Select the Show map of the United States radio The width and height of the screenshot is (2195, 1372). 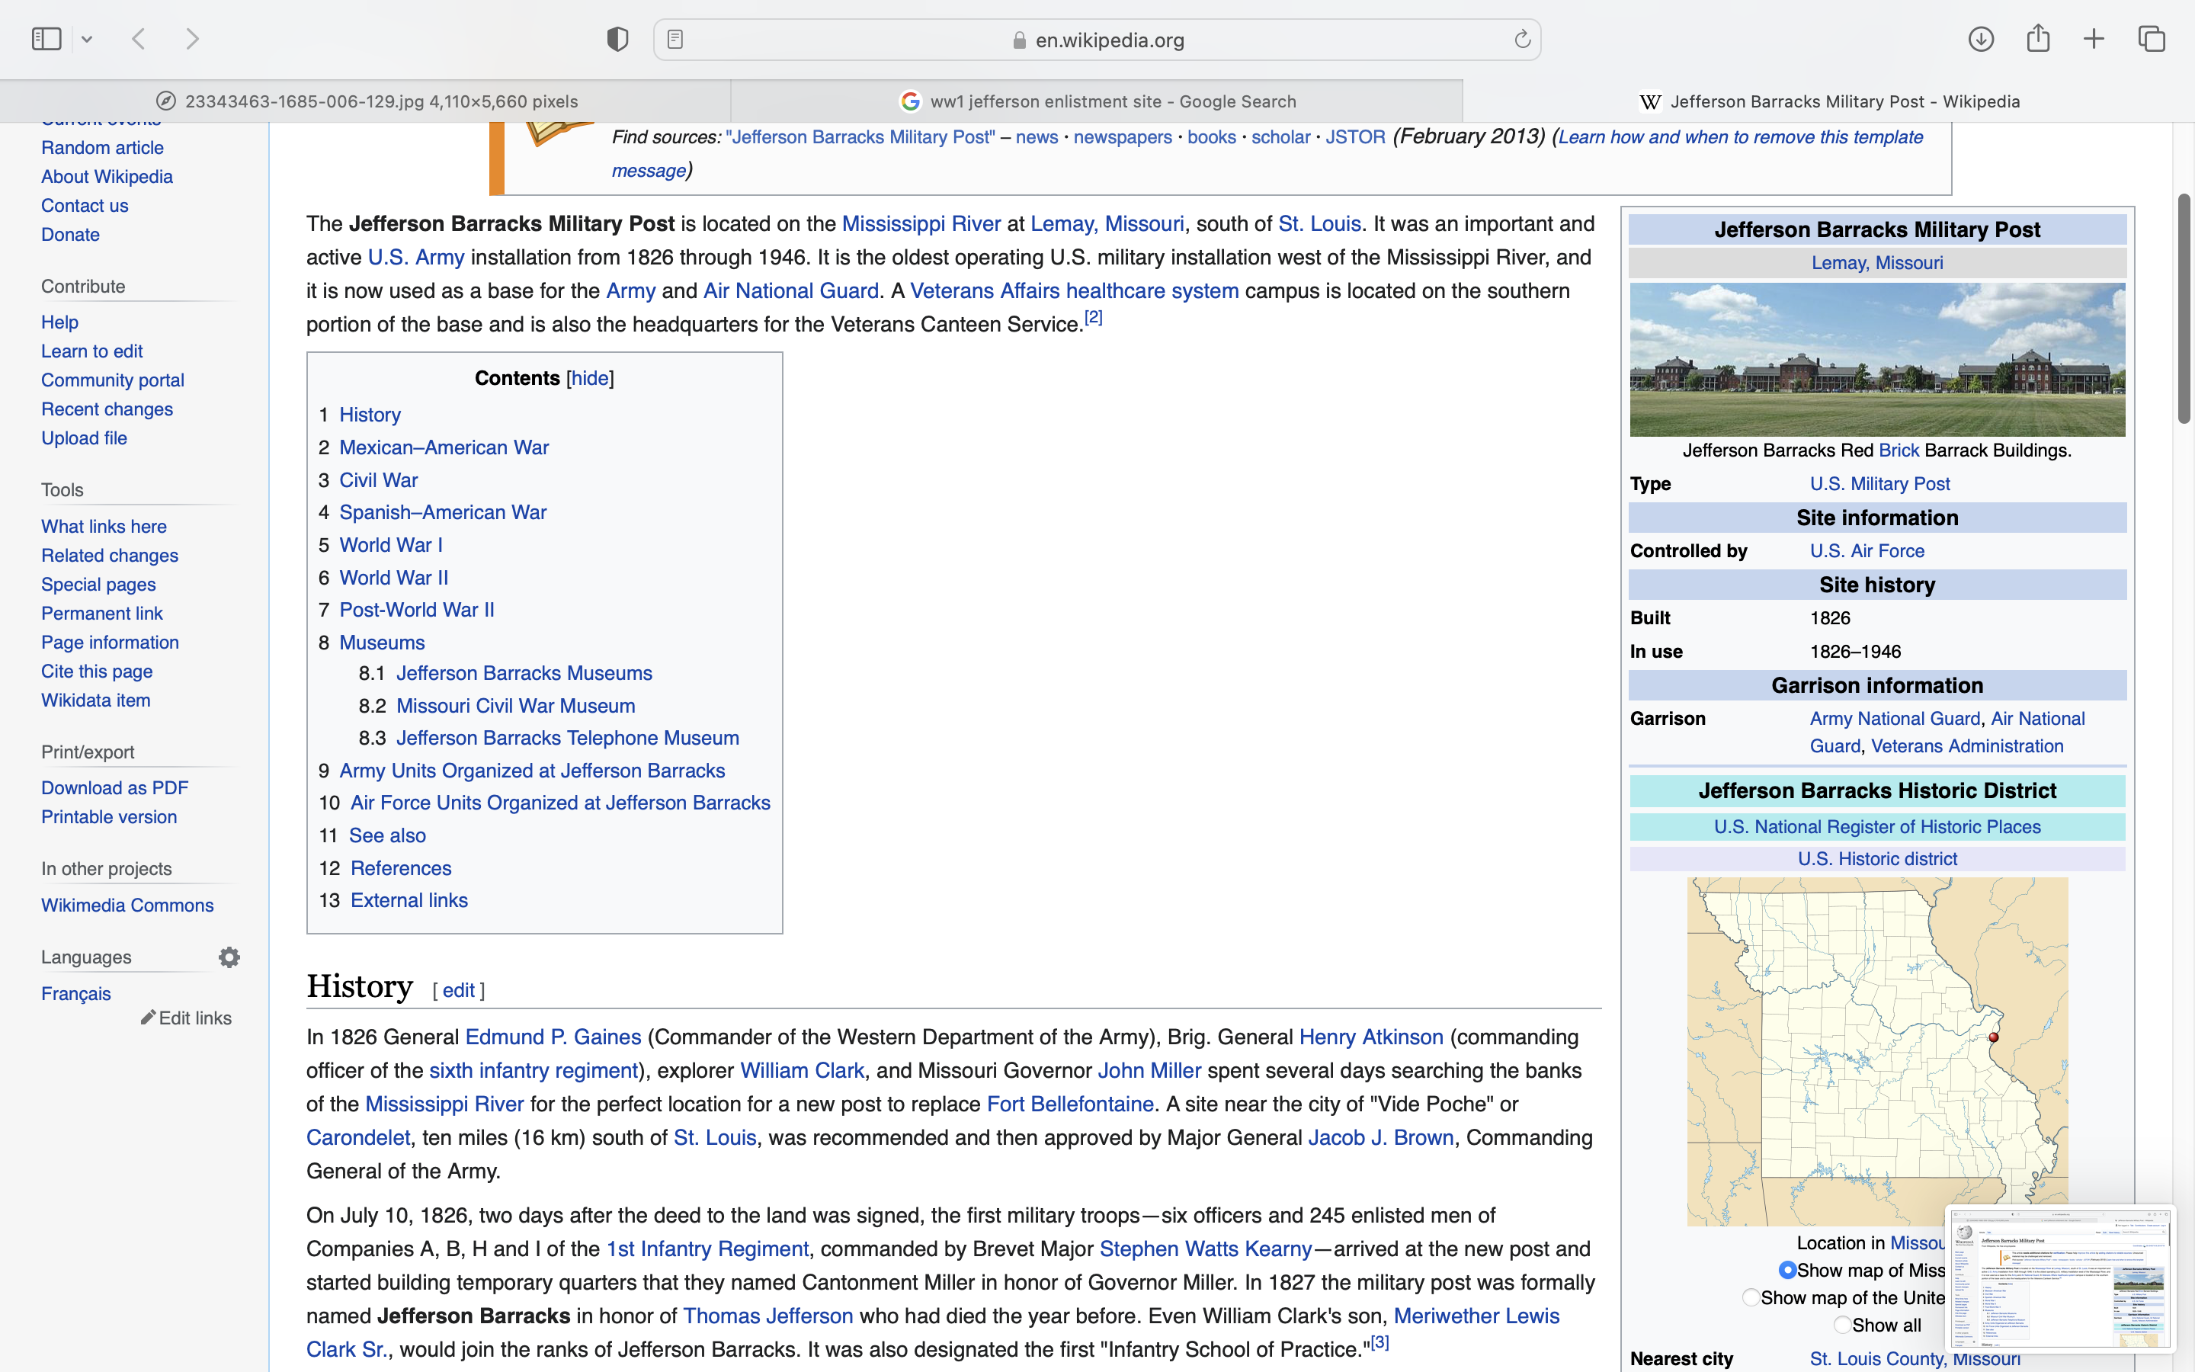(x=1751, y=1297)
